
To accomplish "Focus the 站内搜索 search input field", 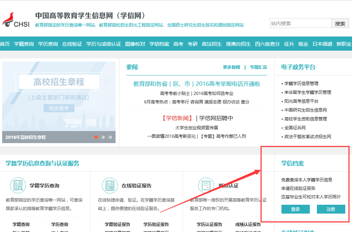I will [300, 23].
